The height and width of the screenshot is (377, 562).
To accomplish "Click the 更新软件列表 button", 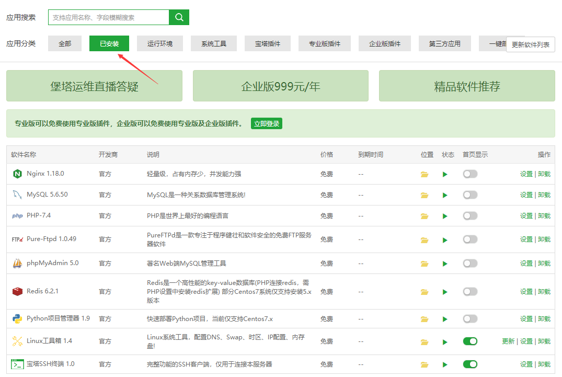I will [x=530, y=44].
